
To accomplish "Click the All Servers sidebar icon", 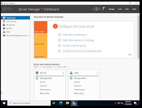I will pos(4,25).
